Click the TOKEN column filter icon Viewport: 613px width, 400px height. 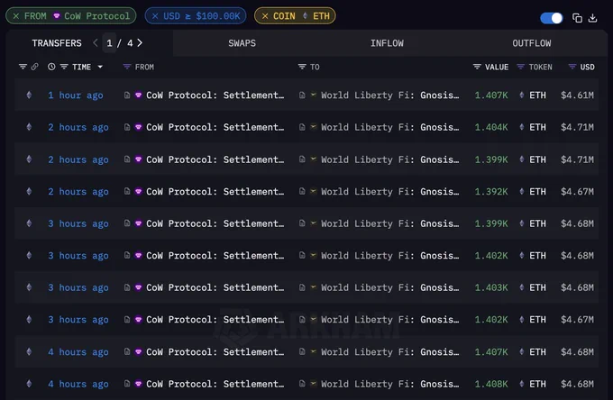pyautogui.click(x=520, y=67)
